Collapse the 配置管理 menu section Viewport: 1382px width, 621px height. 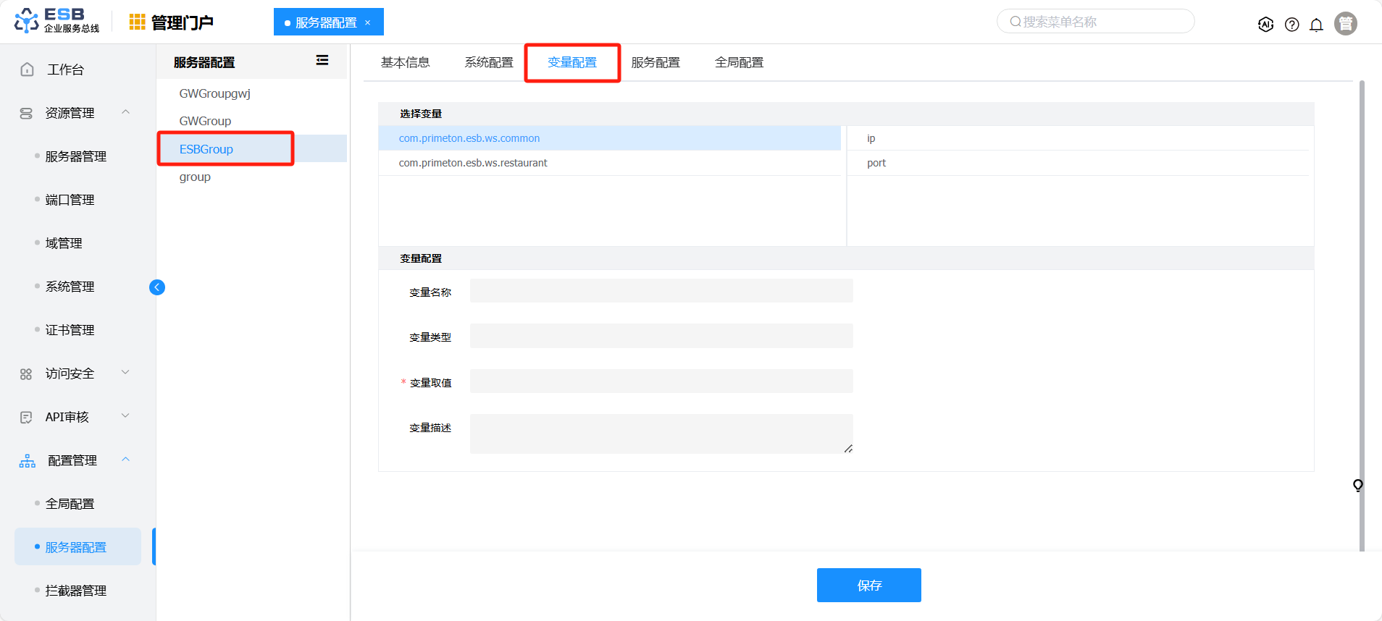click(125, 460)
